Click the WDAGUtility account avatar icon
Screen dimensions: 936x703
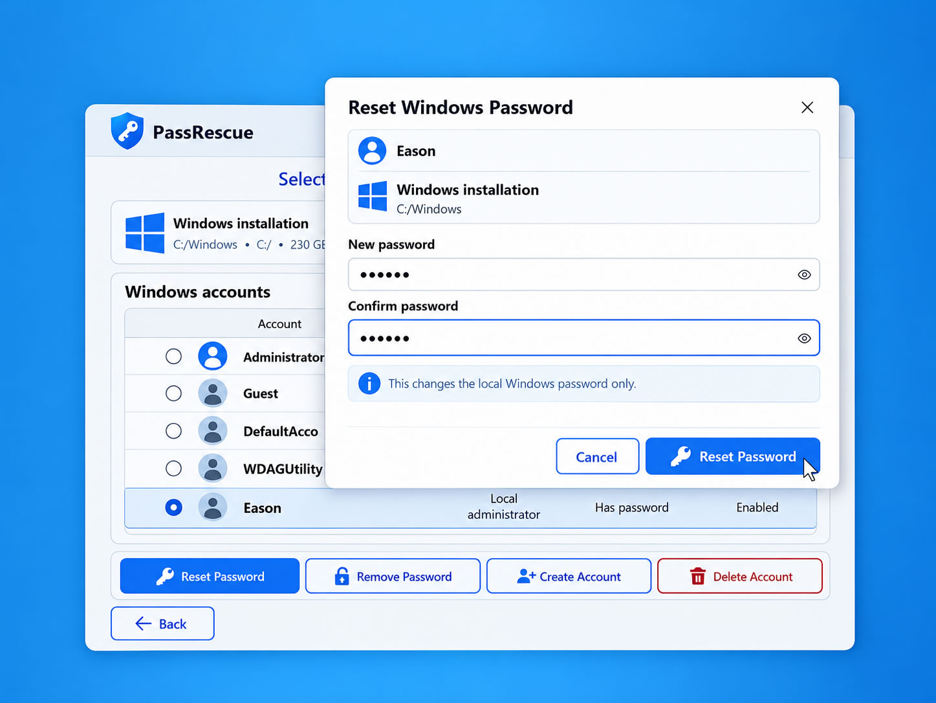pos(213,468)
